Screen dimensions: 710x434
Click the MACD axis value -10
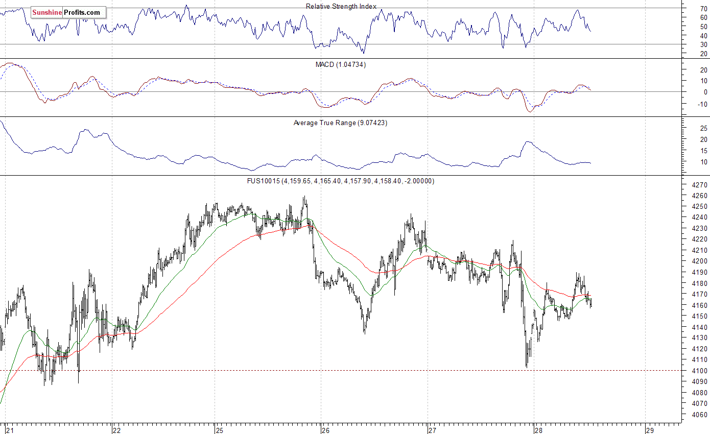coord(703,104)
